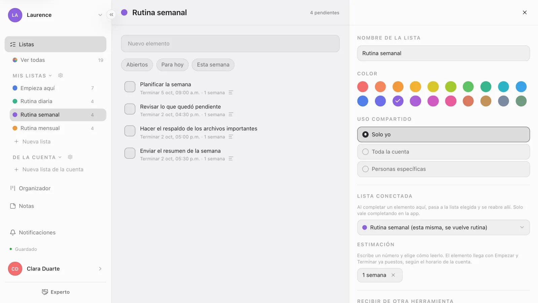538x303 pixels.
Task: Check off Enviar el resumen de la semana
Action: pyautogui.click(x=130, y=153)
